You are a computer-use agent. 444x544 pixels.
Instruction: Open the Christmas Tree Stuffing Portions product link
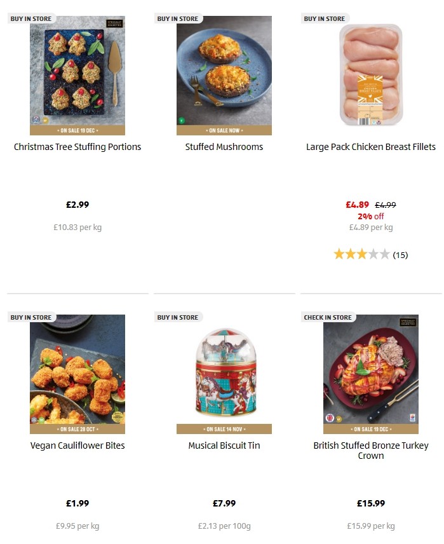click(77, 147)
